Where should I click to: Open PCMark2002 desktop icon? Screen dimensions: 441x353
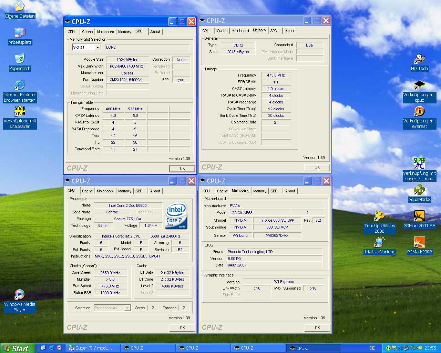click(419, 242)
